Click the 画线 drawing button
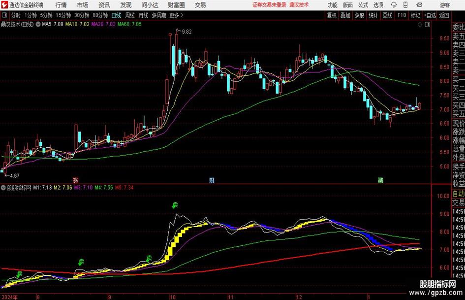Viewport: 465px width, 300px height. tap(387, 15)
